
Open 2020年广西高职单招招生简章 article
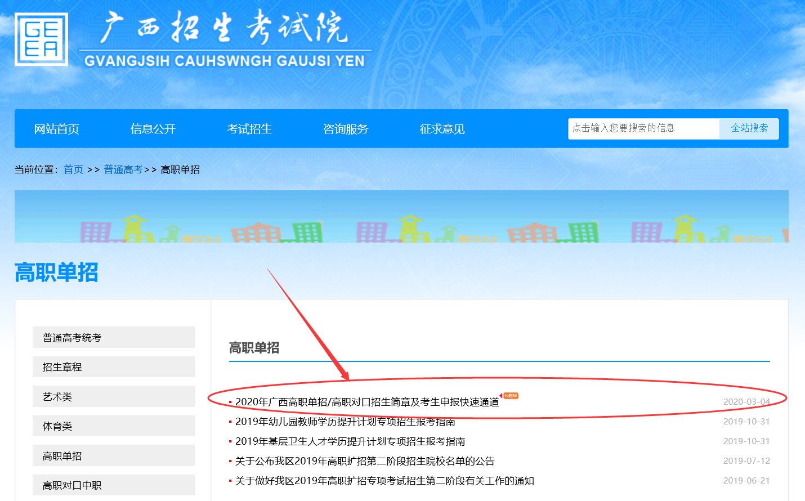click(367, 402)
